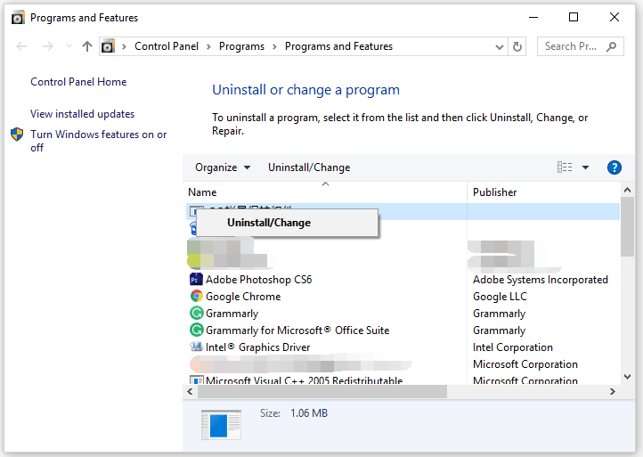Sort by the Name column header
Screen dimensions: 643x457
(327, 192)
